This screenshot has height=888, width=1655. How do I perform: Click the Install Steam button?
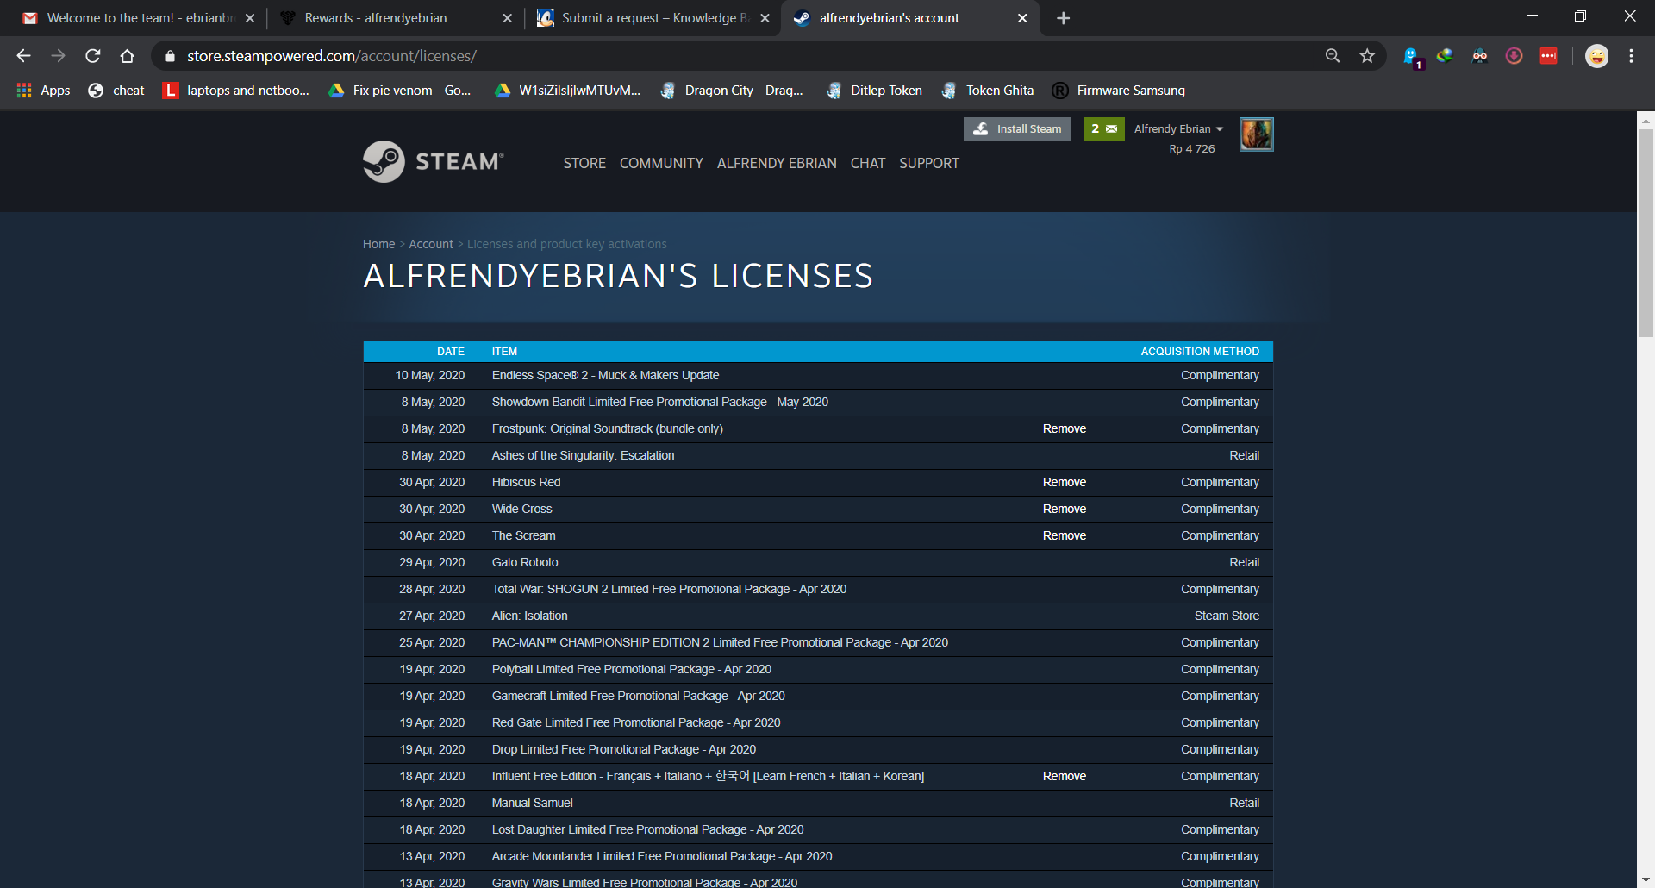pyautogui.click(x=1017, y=128)
